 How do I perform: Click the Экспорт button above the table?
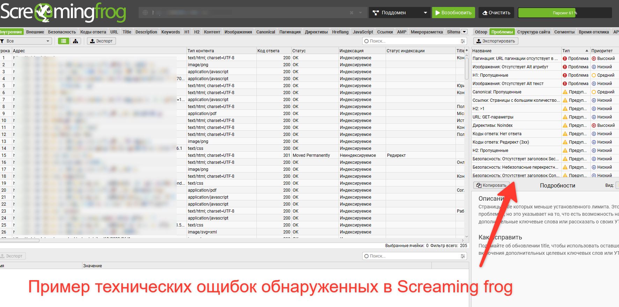point(101,41)
